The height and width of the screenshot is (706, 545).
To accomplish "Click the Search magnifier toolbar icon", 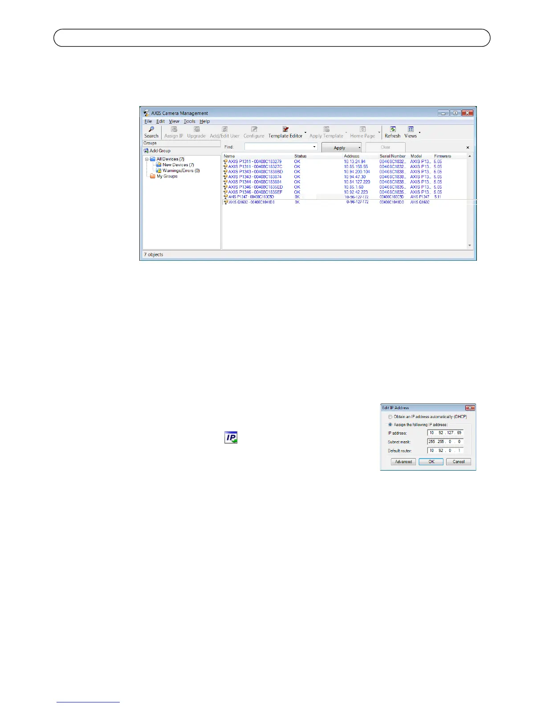I will point(151,129).
